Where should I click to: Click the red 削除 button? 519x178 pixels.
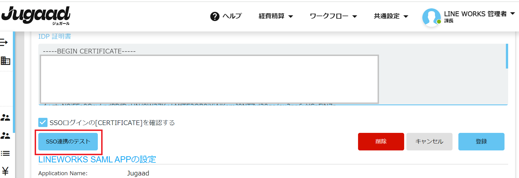pyautogui.click(x=381, y=142)
